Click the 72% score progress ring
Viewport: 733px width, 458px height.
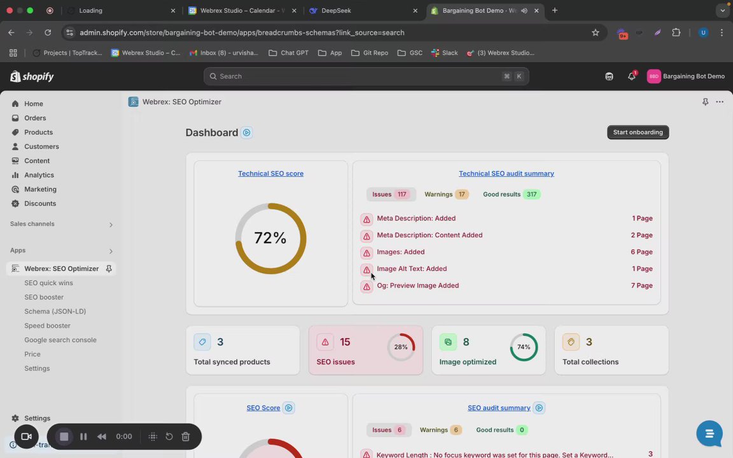tap(270, 239)
